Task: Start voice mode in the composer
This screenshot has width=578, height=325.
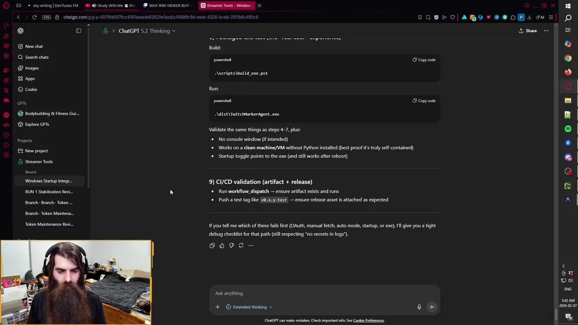Action: [x=432, y=307]
